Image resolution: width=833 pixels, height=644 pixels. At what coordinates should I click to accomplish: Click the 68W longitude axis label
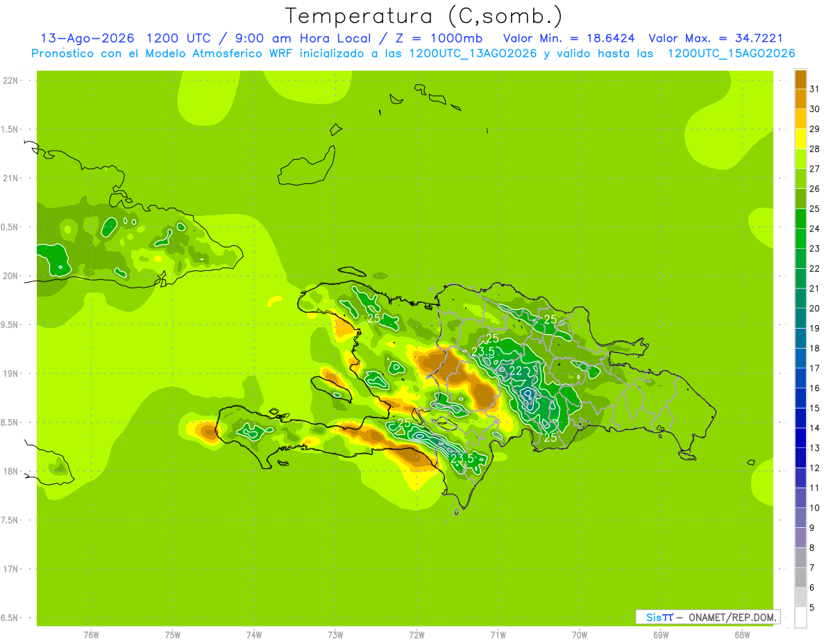pos(742,635)
